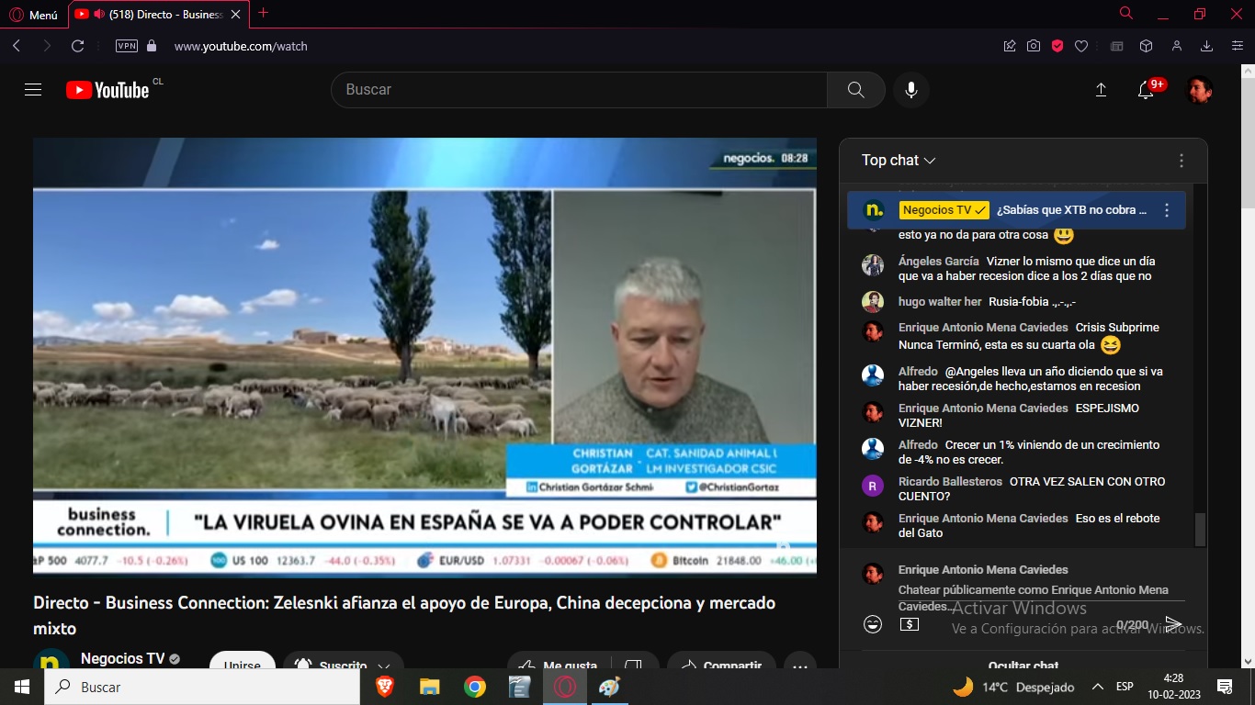Expand the Top chat mode dropdown

click(x=899, y=160)
